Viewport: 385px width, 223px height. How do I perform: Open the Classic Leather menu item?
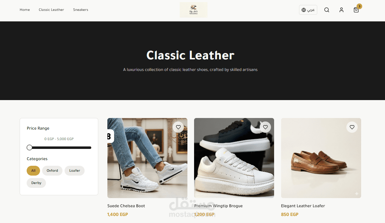coord(51,10)
